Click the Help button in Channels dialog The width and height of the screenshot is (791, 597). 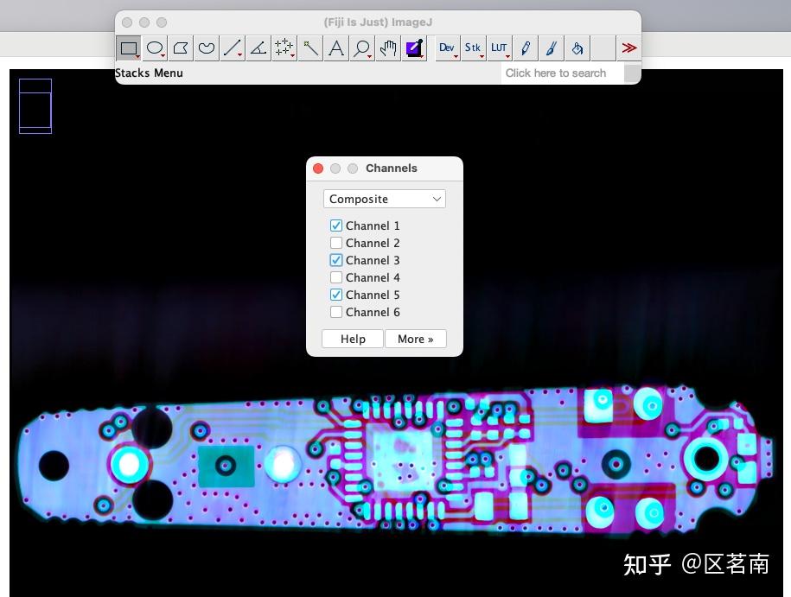pos(352,339)
